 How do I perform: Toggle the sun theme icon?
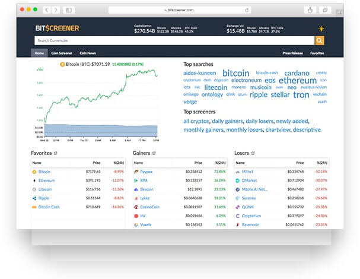(321, 28)
